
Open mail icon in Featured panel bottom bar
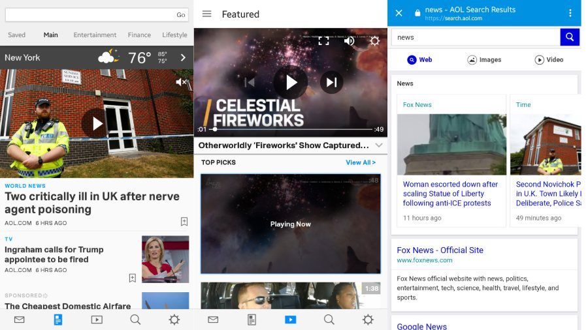pyautogui.click(x=213, y=320)
